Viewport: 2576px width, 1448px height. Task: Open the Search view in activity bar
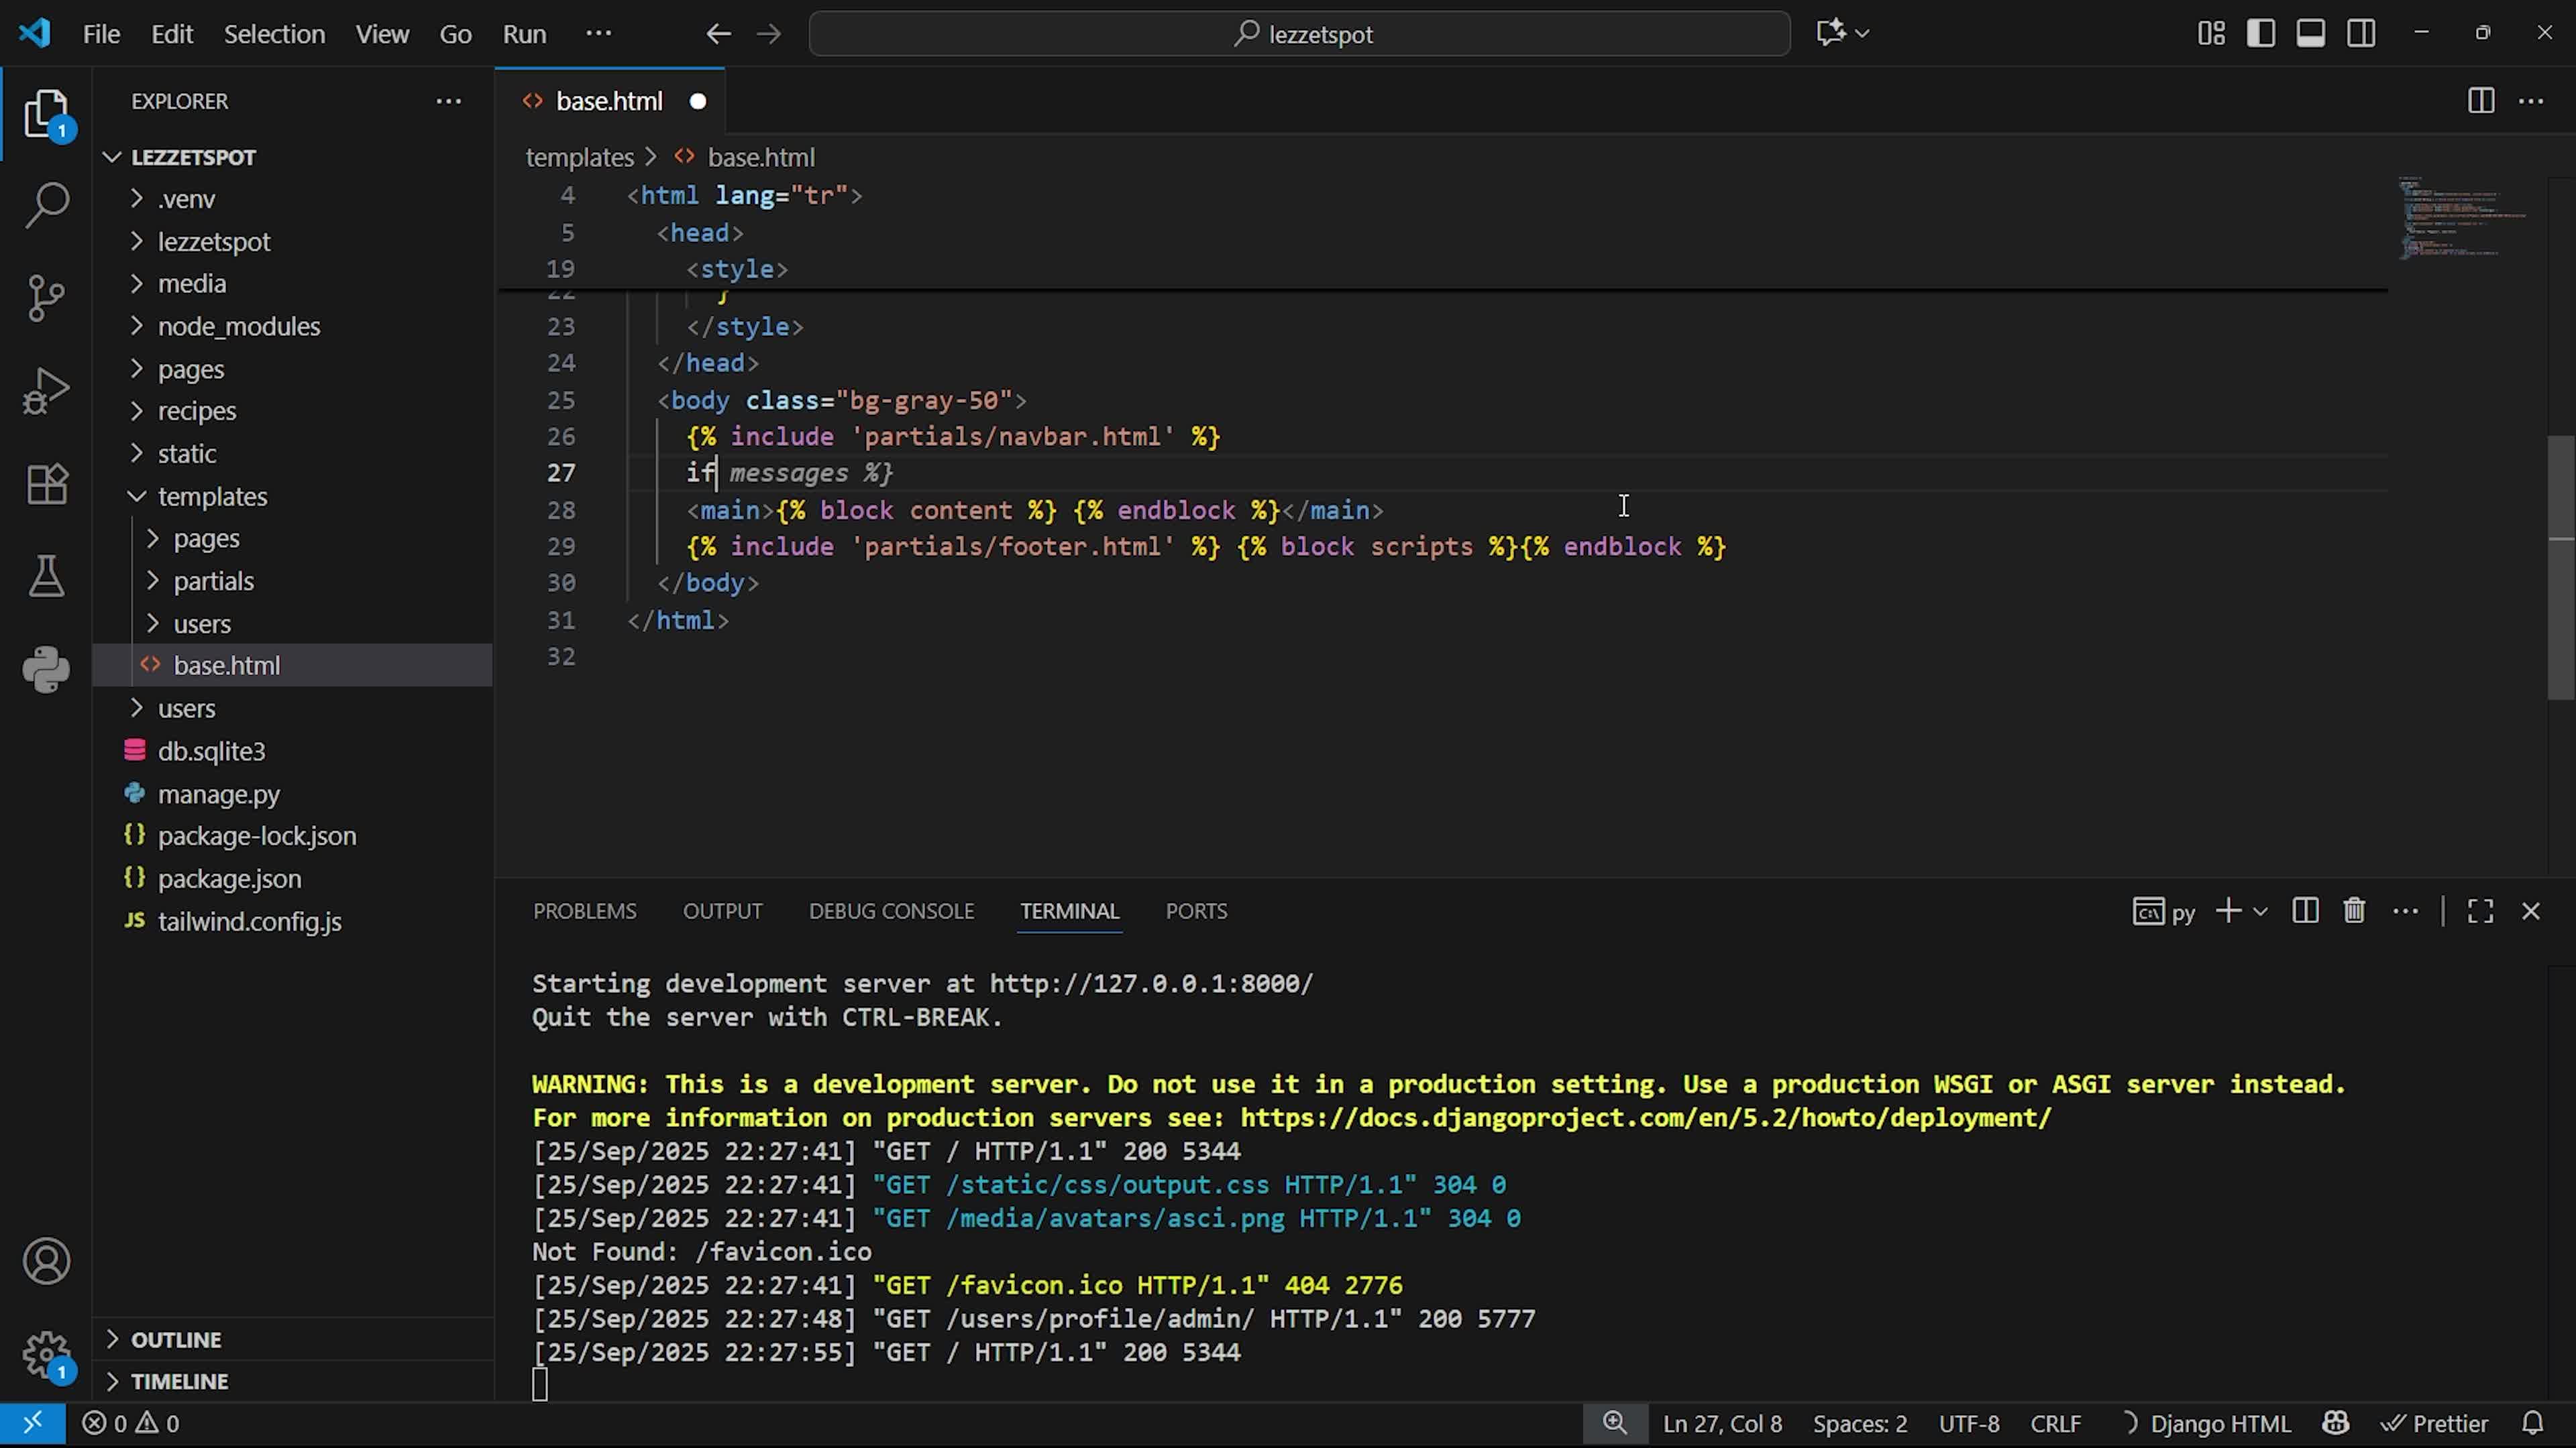tap(46, 205)
